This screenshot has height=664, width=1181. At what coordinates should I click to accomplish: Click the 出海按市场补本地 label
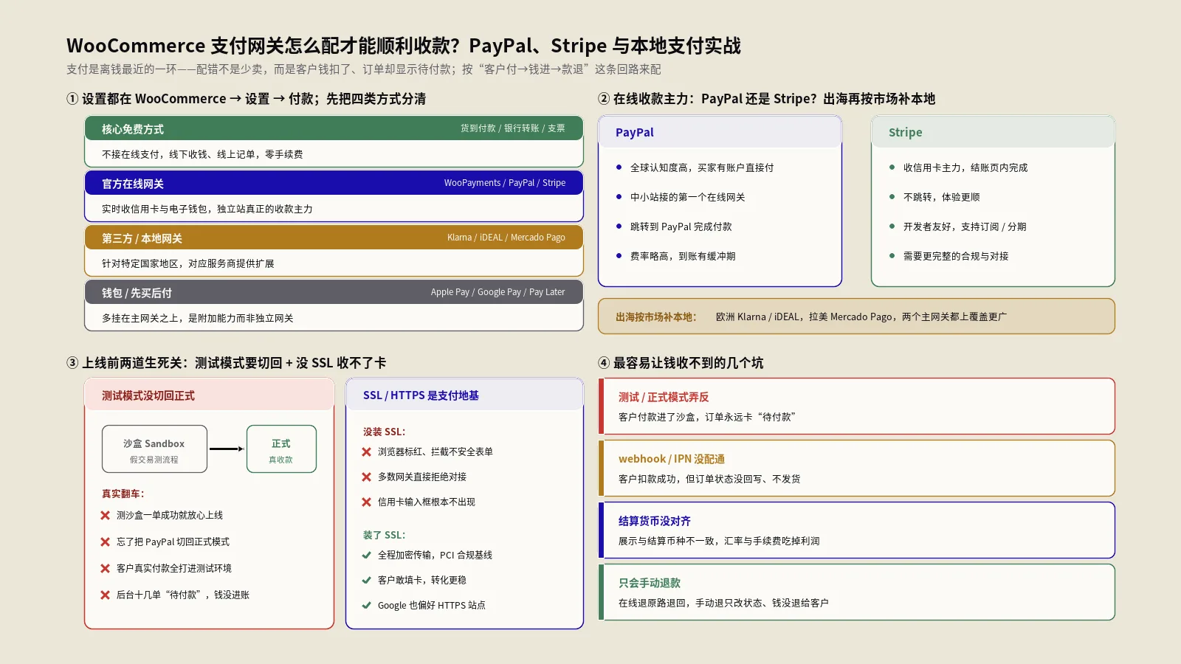[656, 317]
